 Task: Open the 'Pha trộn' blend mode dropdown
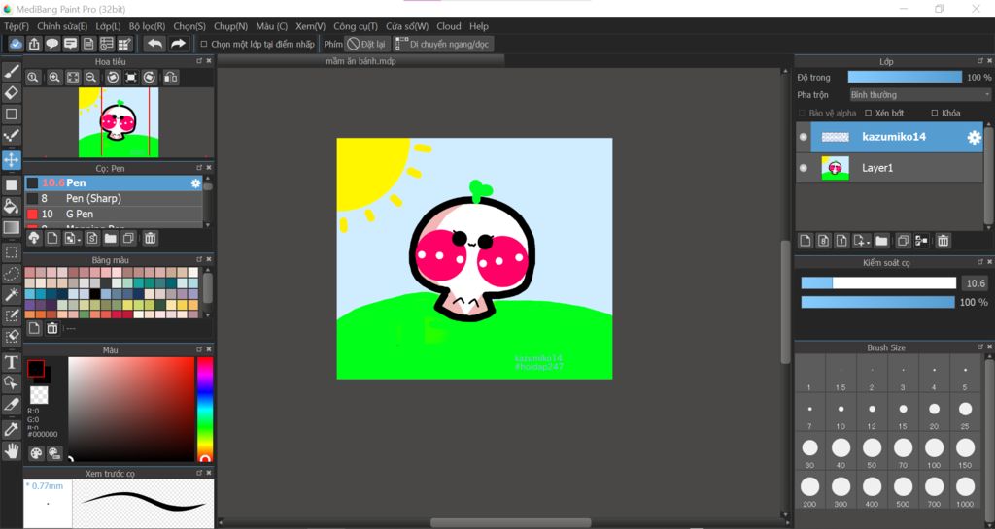coord(920,95)
